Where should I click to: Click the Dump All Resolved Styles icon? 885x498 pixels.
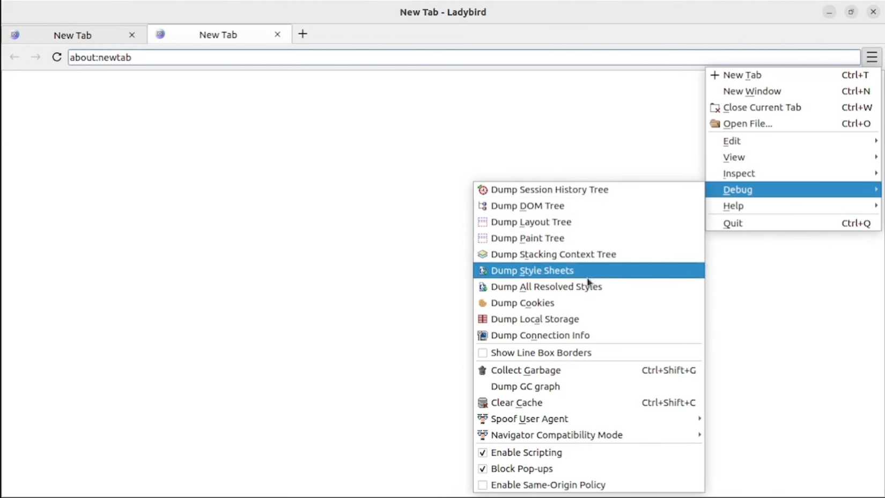pos(482,287)
